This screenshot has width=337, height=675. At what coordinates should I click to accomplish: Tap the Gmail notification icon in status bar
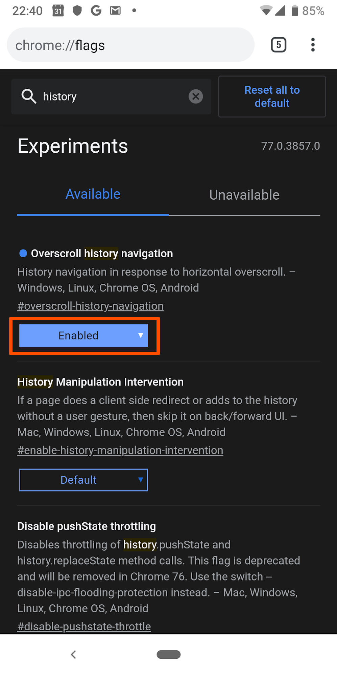(x=115, y=11)
